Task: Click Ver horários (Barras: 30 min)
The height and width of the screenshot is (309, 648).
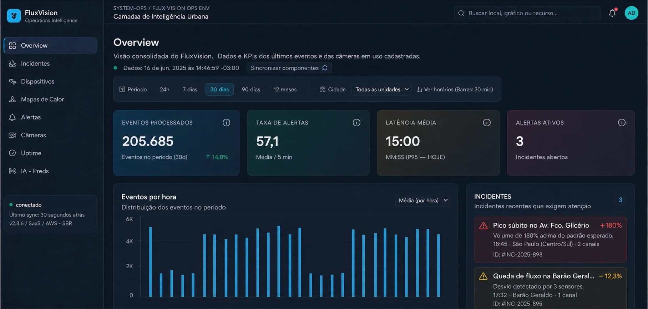Action: [x=455, y=90]
